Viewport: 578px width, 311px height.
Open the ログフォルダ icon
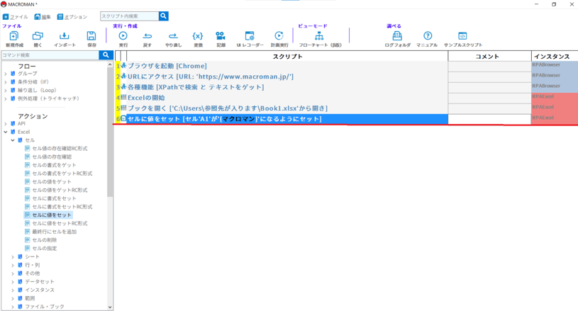[397, 35]
